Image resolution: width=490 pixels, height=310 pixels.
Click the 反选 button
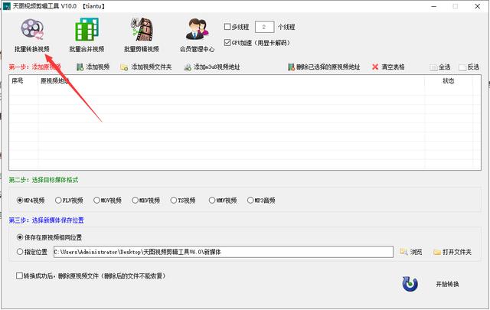point(469,67)
